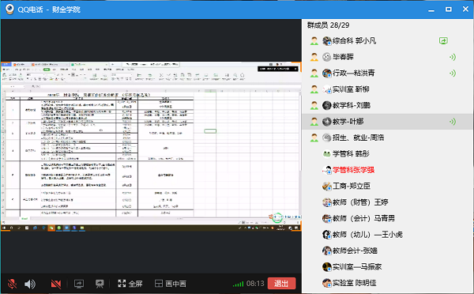Turn on the disabled camera icon
Viewport: 474px width, 294px height.
coord(56,284)
